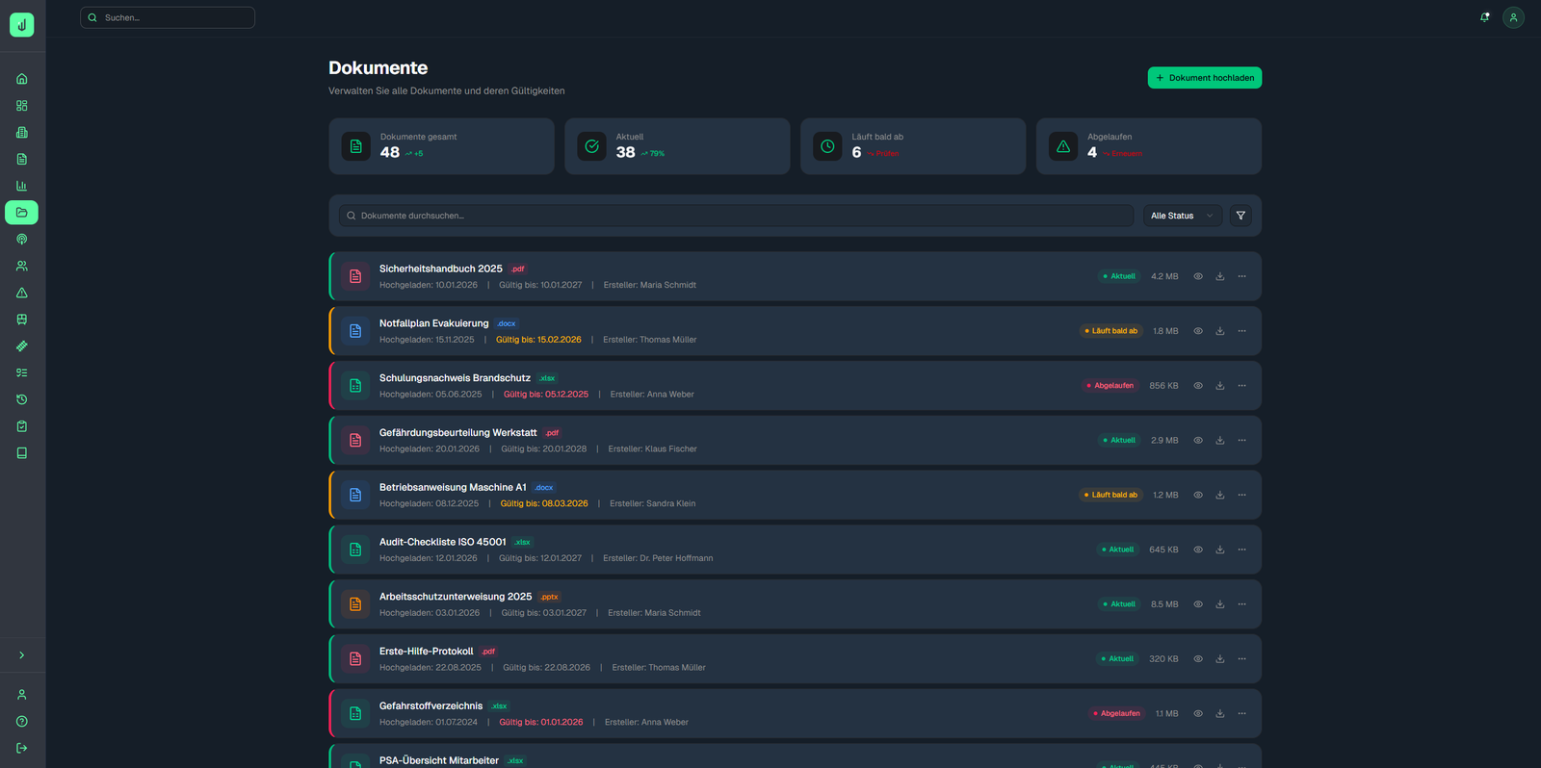Show Erste-Hilfe-Protokoll using eye icon

1198,659
